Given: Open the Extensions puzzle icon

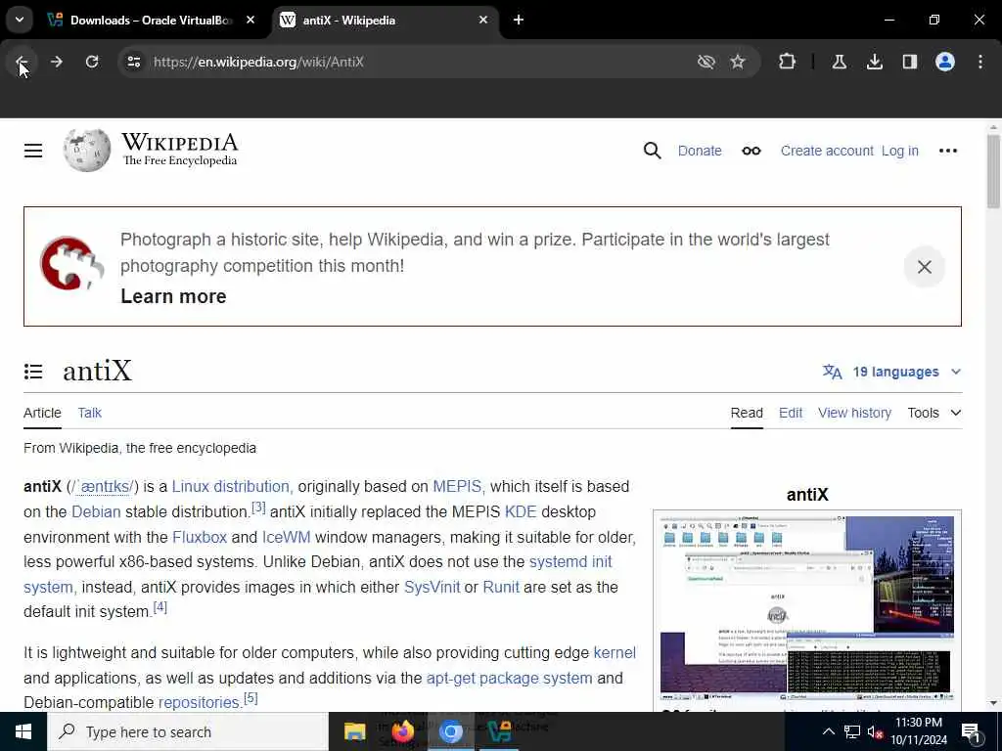Looking at the screenshot, I should 787,62.
